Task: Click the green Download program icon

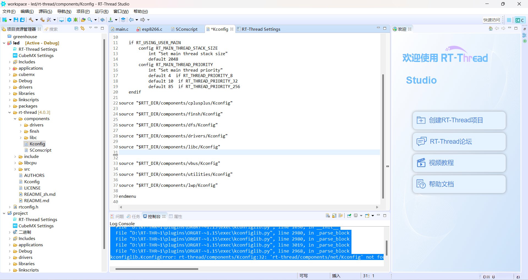Action: [x=111, y=20]
